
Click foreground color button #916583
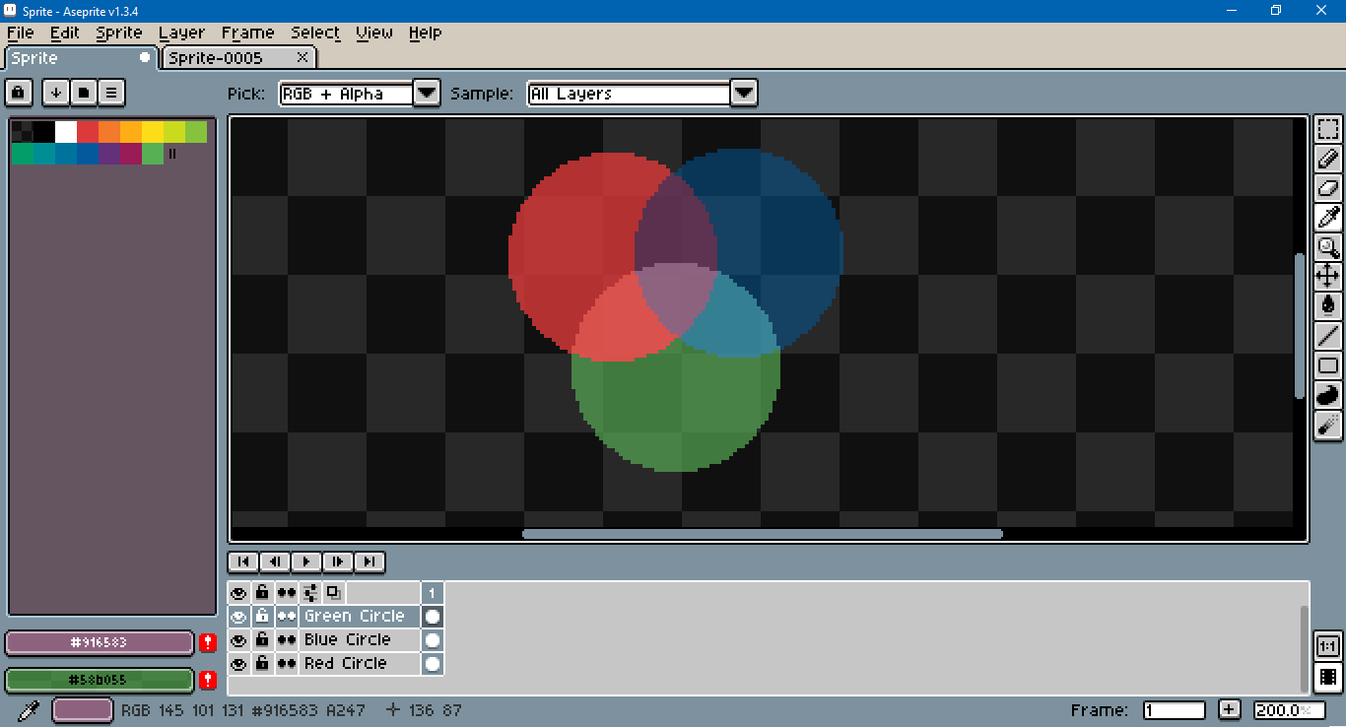[99, 643]
